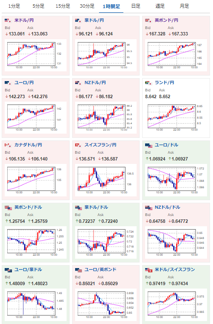Click the US/Japan flag icon for 米ドル/円
The image size is (213, 324).
8,20
